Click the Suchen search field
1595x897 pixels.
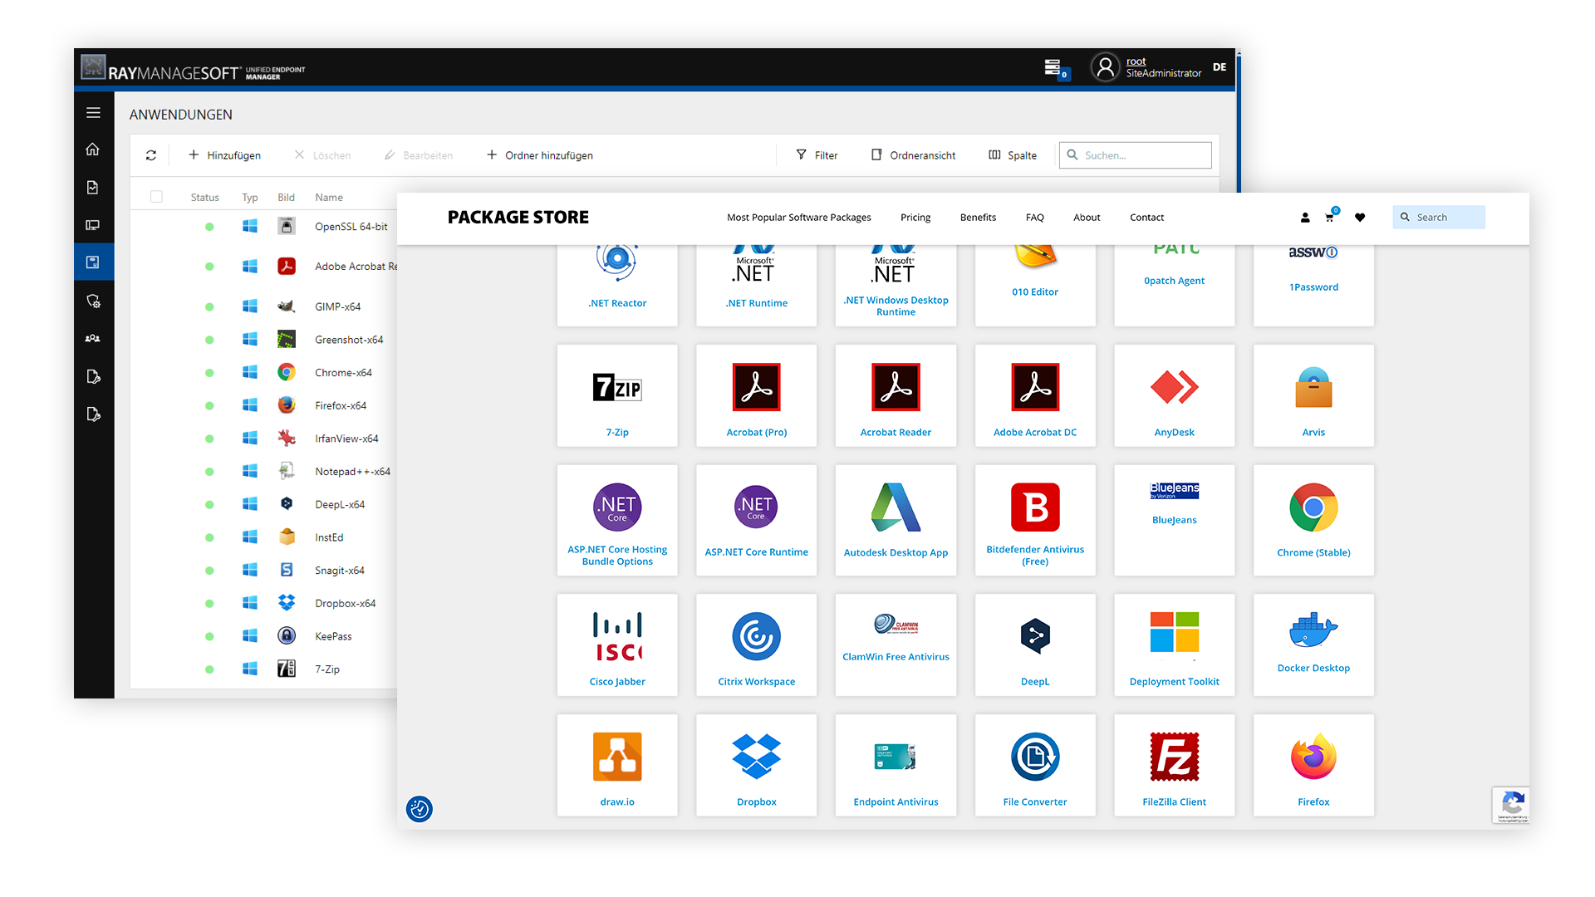[1135, 155]
